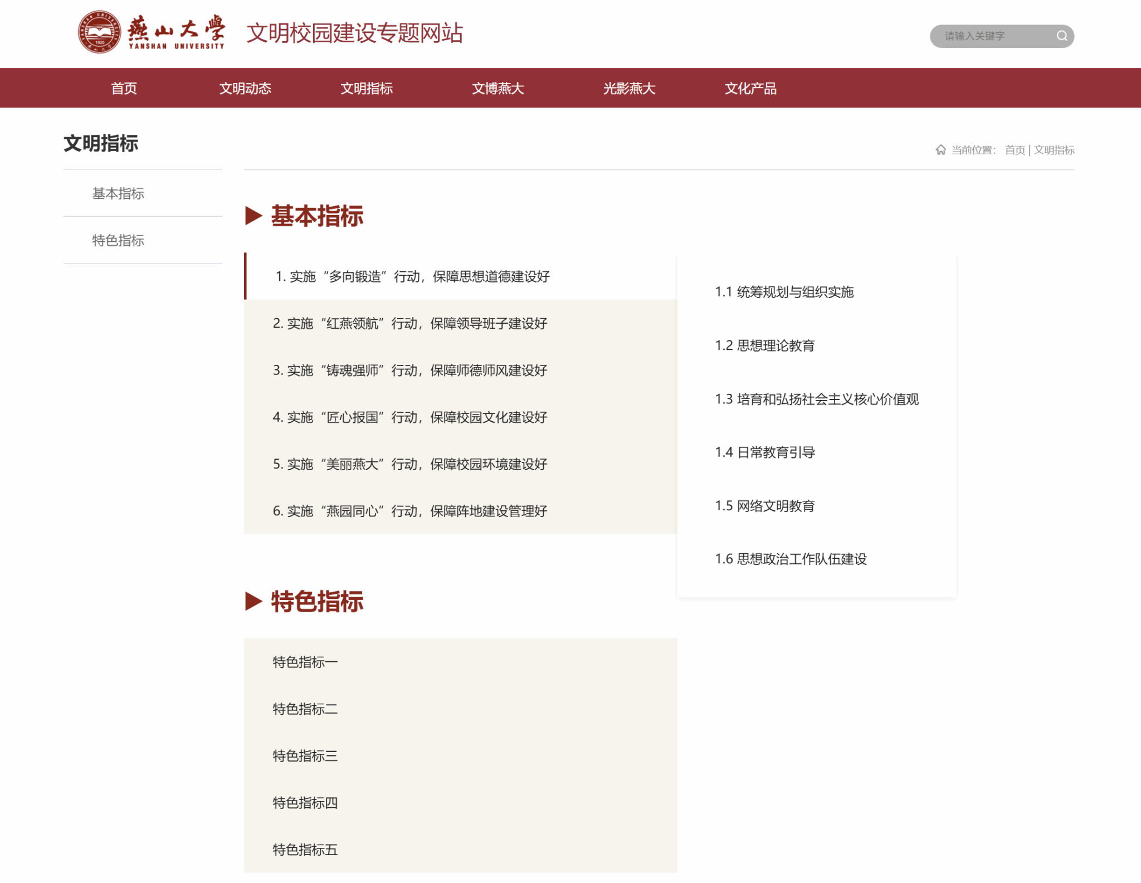Click the home icon in breadcrumb
The width and height of the screenshot is (1141, 883).
pos(940,150)
